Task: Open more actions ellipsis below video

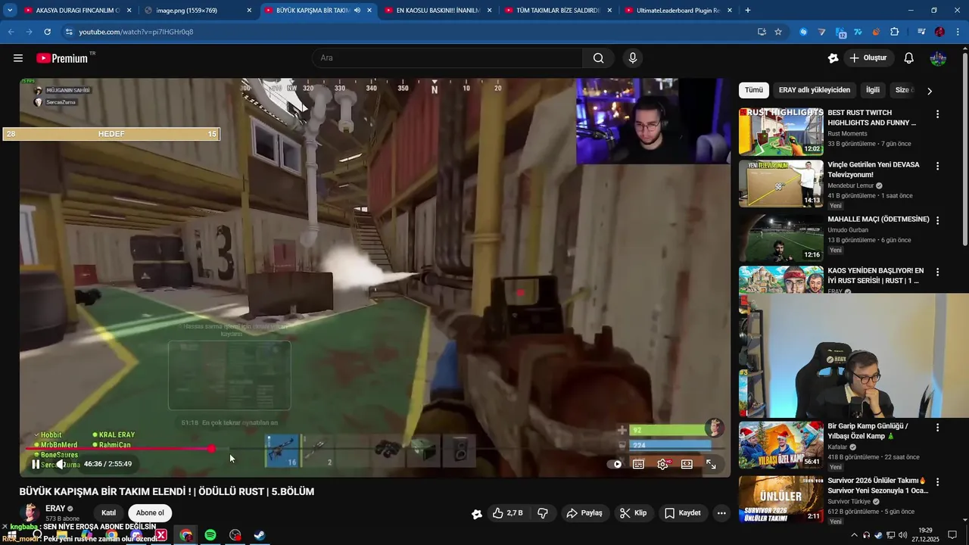Action: coord(721,513)
